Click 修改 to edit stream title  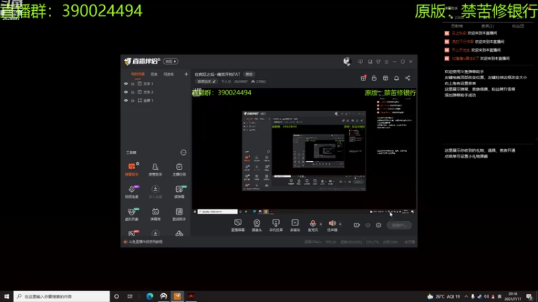click(x=249, y=74)
